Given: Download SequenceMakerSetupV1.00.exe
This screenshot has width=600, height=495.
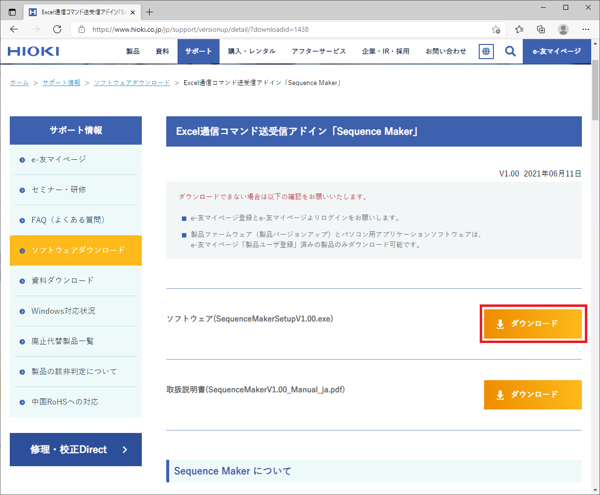Looking at the screenshot, I should (533, 323).
